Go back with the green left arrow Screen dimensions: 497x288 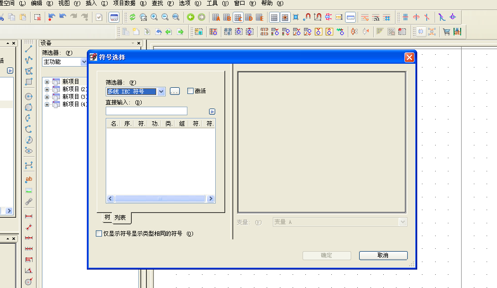191,17
